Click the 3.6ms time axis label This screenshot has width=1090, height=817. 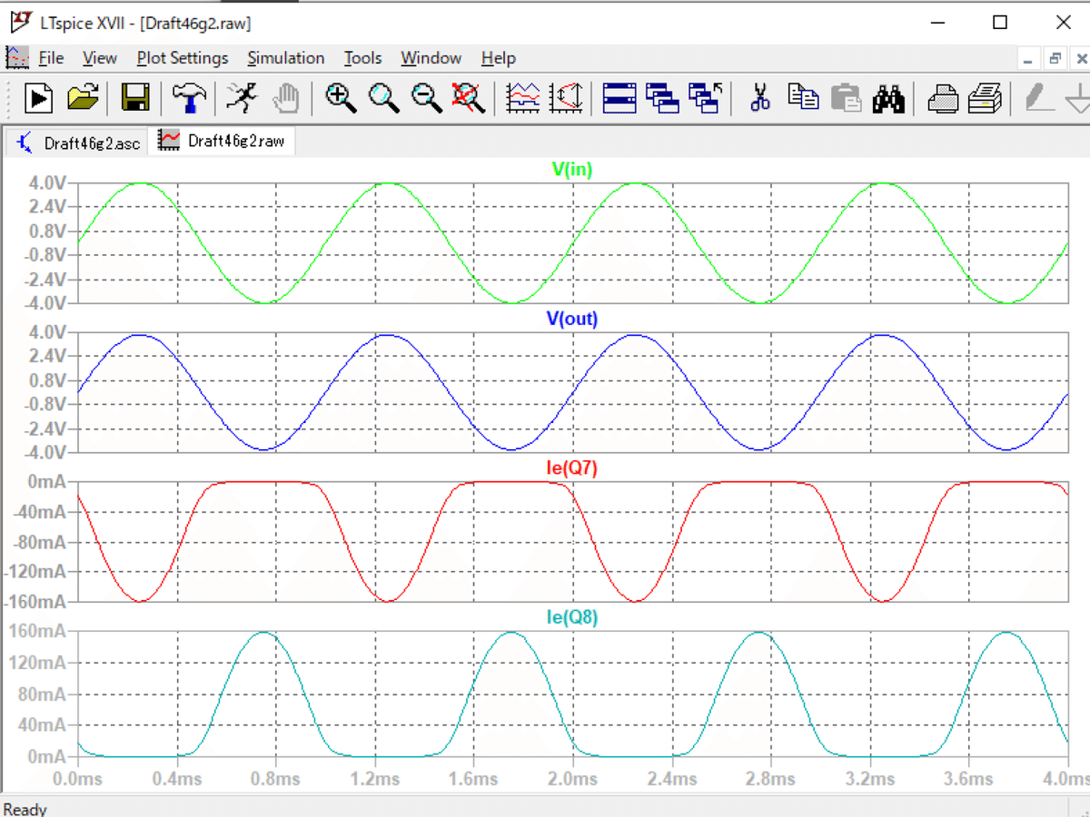968,779
